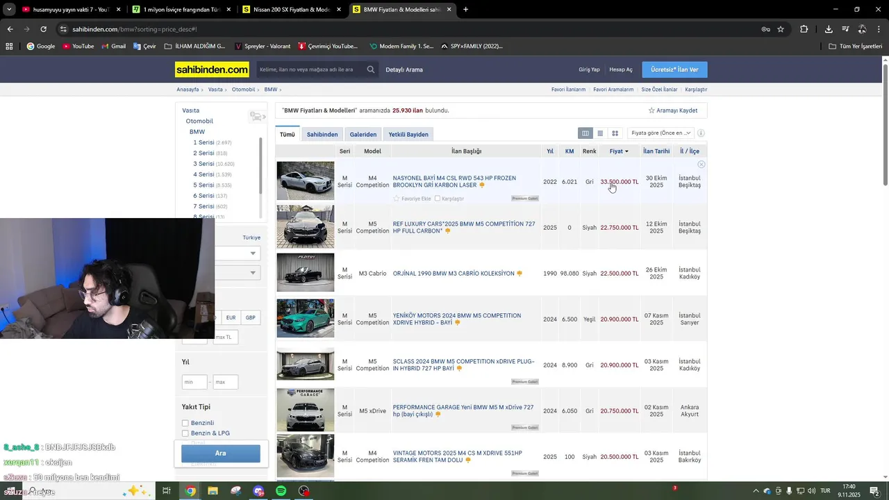Open Spotify from the taskbar
889x500 pixels.
(x=281, y=491)
